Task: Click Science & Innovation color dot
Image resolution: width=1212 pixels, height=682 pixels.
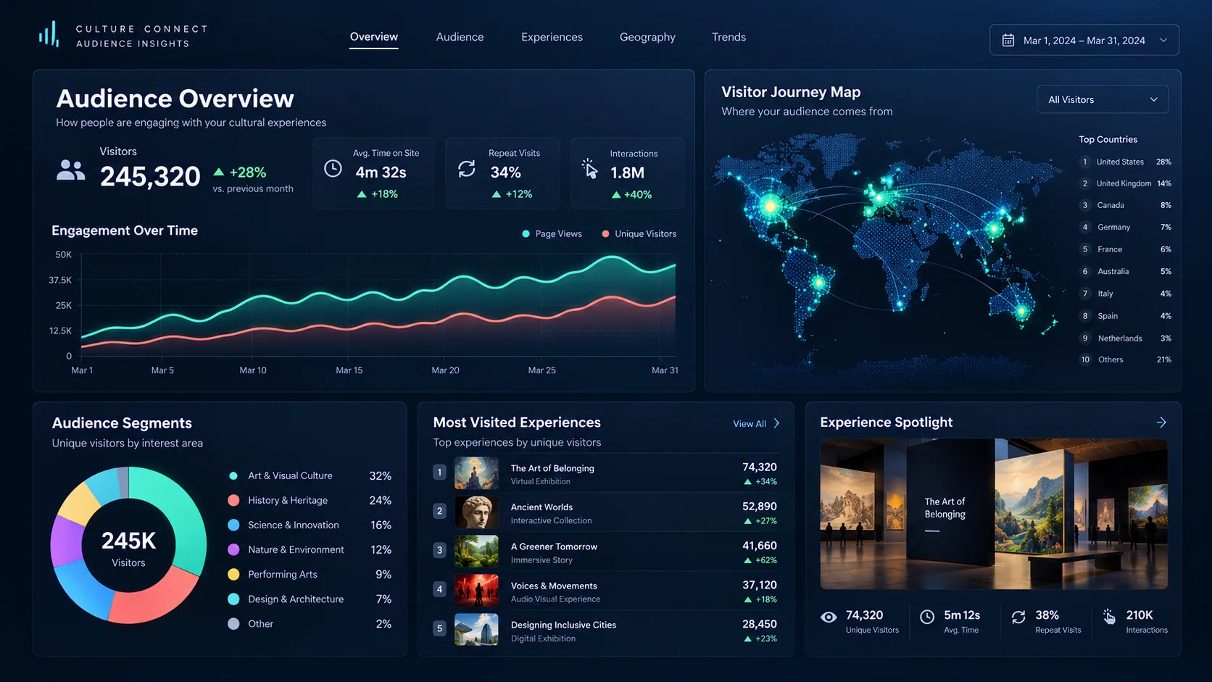Action: (x=233, y=525)
